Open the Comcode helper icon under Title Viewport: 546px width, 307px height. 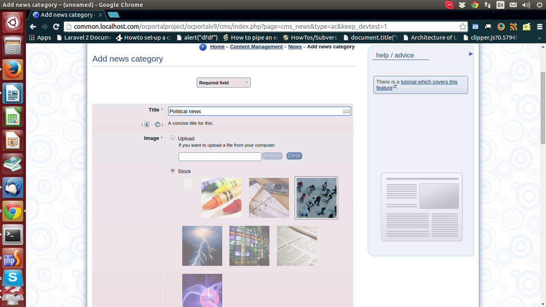147,124
